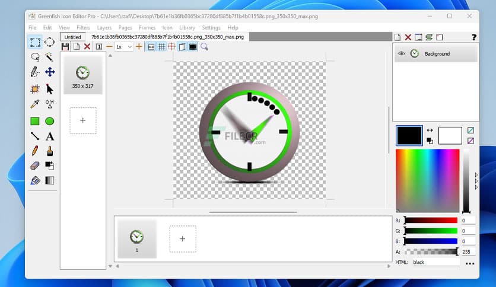Open the Edit menu

click(47, 27)
